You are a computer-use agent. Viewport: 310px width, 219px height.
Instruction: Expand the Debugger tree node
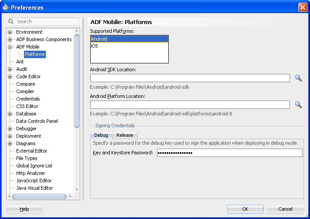click(10, 129)
